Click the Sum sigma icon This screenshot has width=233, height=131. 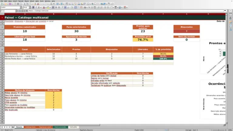22,11
